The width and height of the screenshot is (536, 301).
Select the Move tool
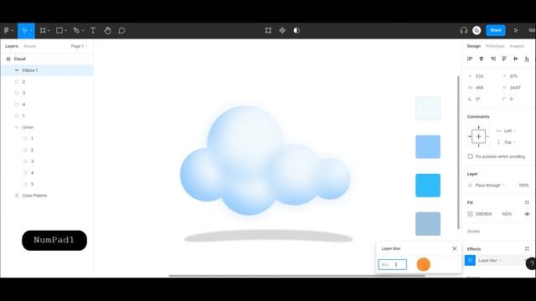(x=24, y=30)
